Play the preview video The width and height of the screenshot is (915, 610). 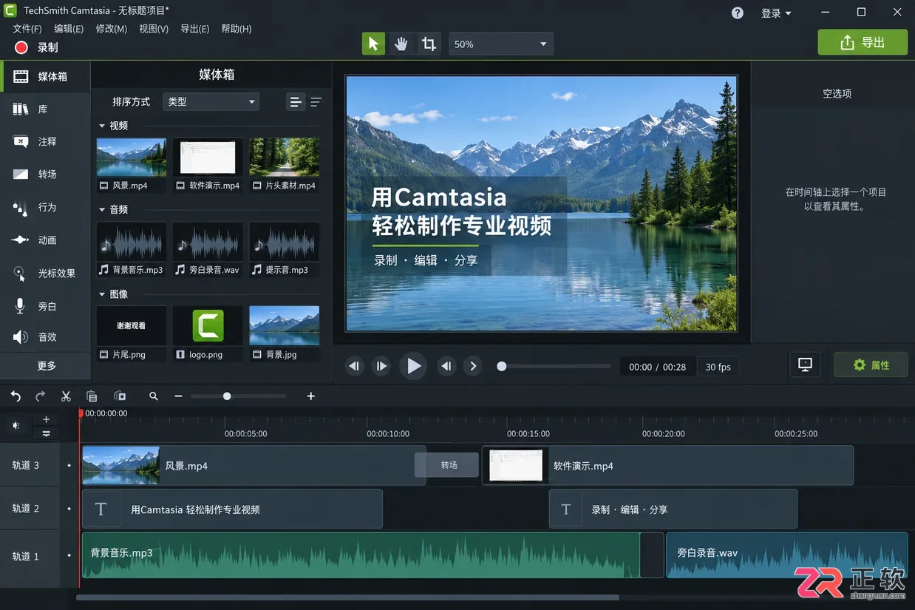413,366
